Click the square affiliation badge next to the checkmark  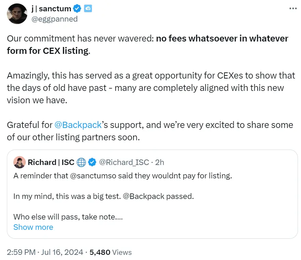click(87, 9)
